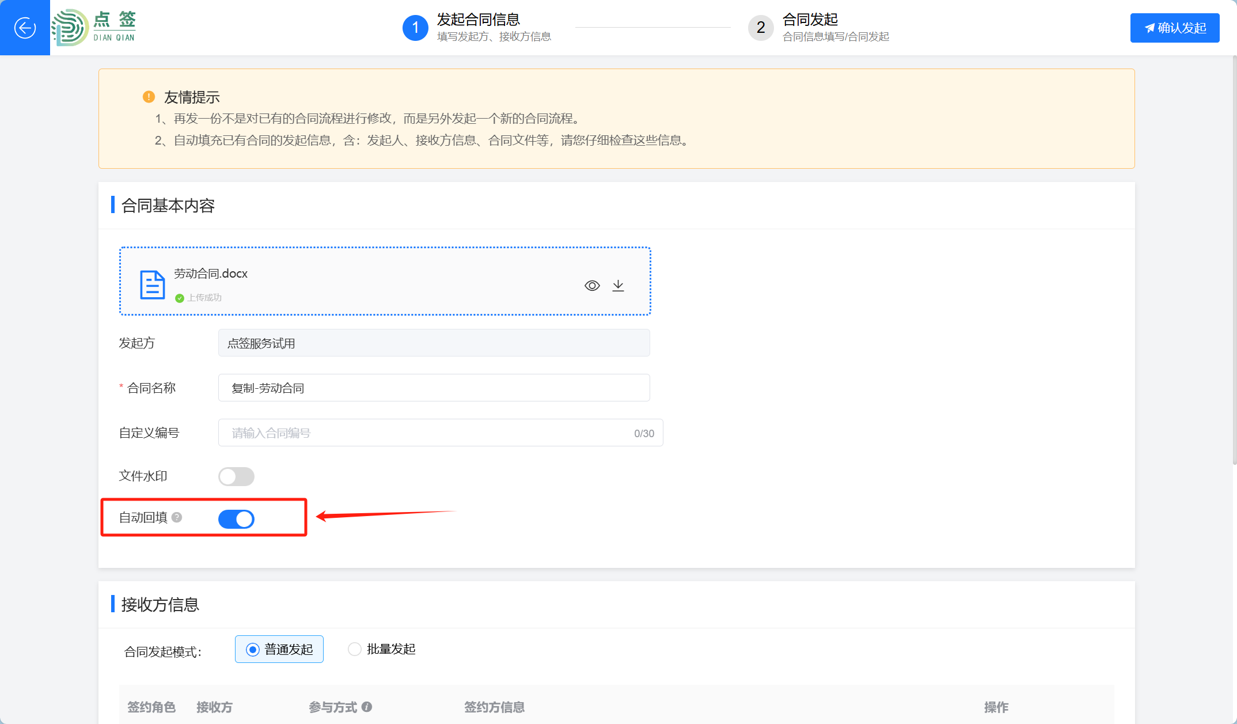1237x724 pixels.
Task: Click the 劳动合同.docx document file icon
Action: tap(152, 285)
